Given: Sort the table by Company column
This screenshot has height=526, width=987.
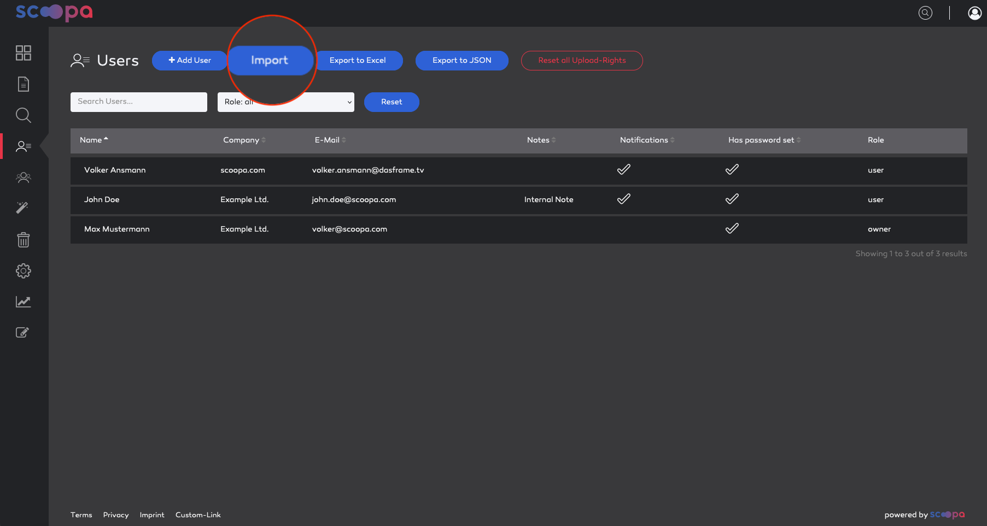Looking at the screenshot, I should [244, 140].
